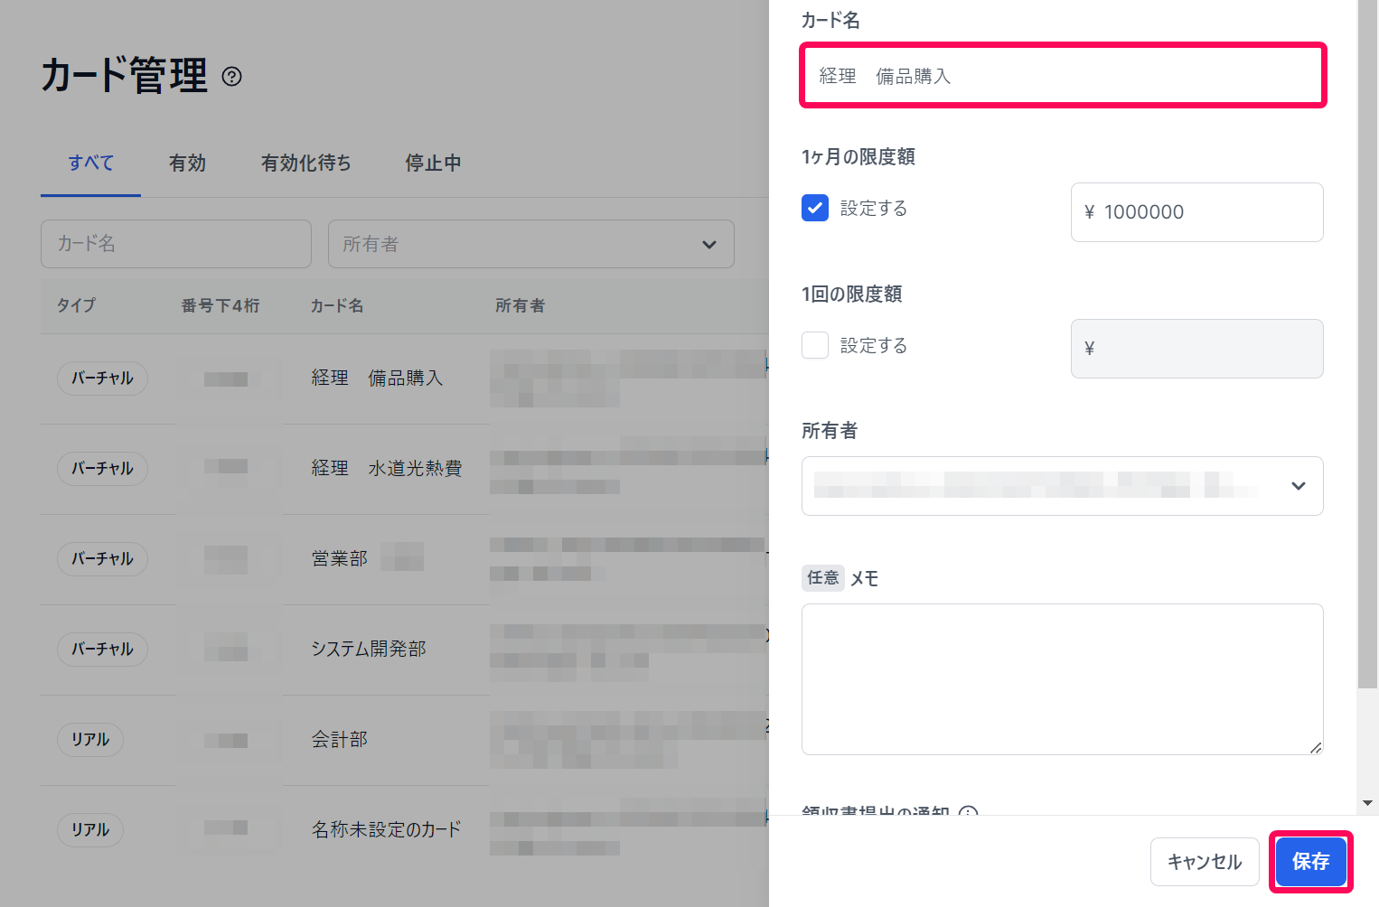Check 設定する under 1回の限度額
Image resolution: width=1379 pixels, height=907 pixels.
(x=815, y=345)
